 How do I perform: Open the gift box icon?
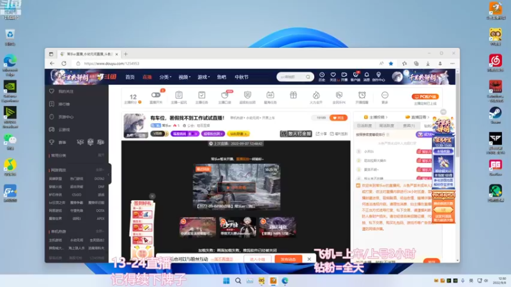[293, 95]
